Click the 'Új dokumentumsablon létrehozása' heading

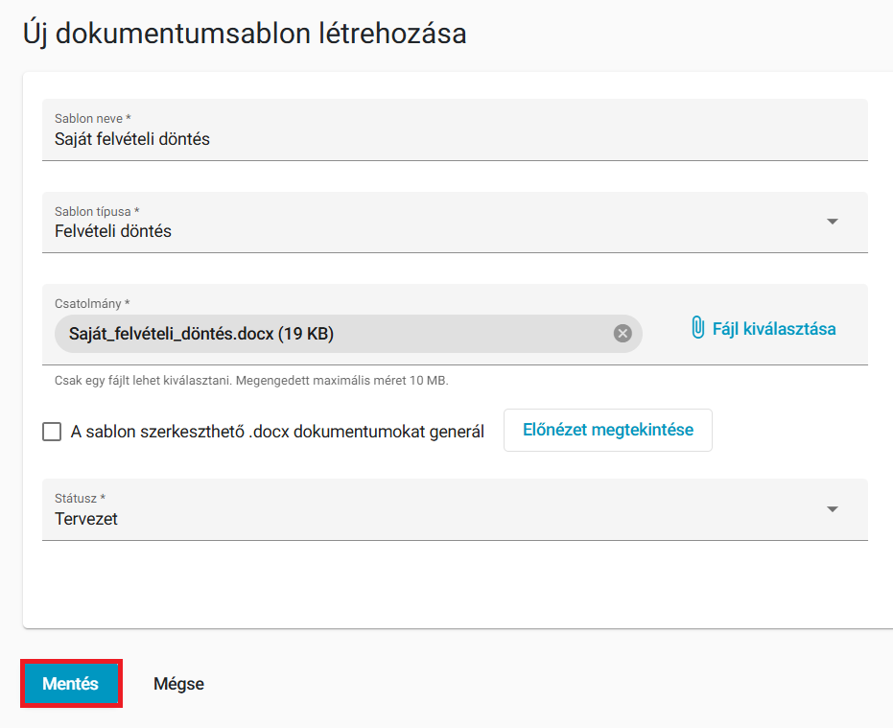pyautogui.click(x=245, y=33)
